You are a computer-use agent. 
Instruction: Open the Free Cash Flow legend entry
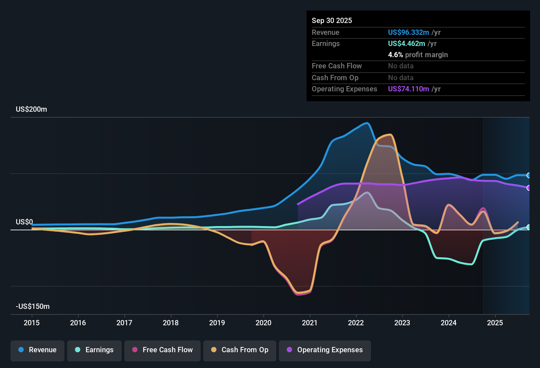coord(162,350)
